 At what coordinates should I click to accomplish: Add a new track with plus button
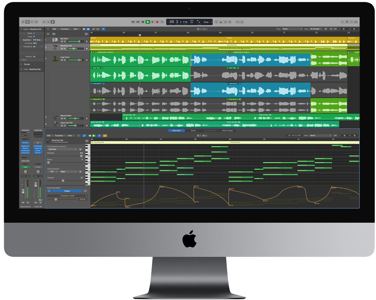coord(48,34)
